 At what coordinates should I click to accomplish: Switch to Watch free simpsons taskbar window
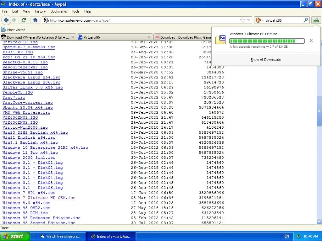pos(61,236)
